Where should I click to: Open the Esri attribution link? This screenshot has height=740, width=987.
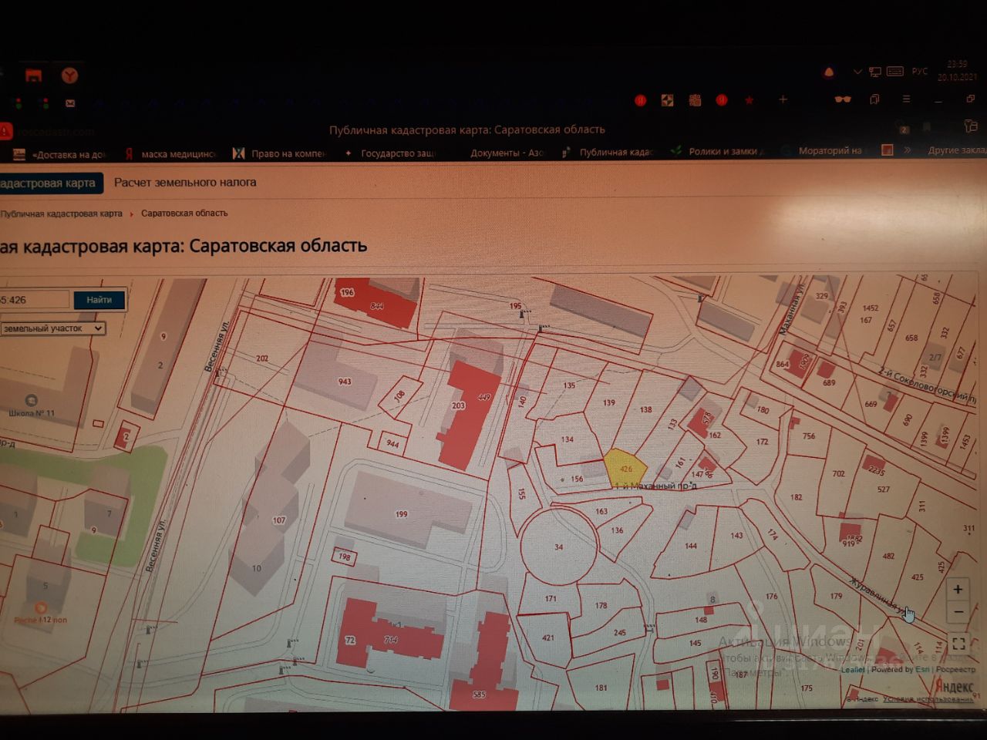coord(922,669)
